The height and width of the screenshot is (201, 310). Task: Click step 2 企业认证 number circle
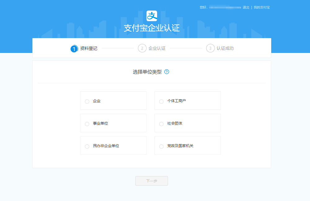(x=142, y=48)
